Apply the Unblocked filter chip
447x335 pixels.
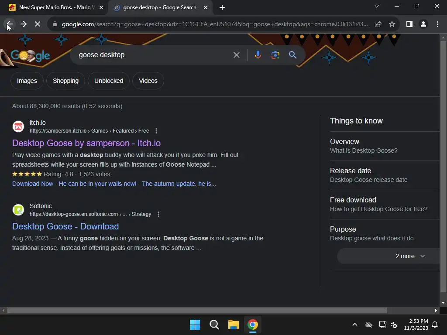pyautogui.click(x=109, y=81)
